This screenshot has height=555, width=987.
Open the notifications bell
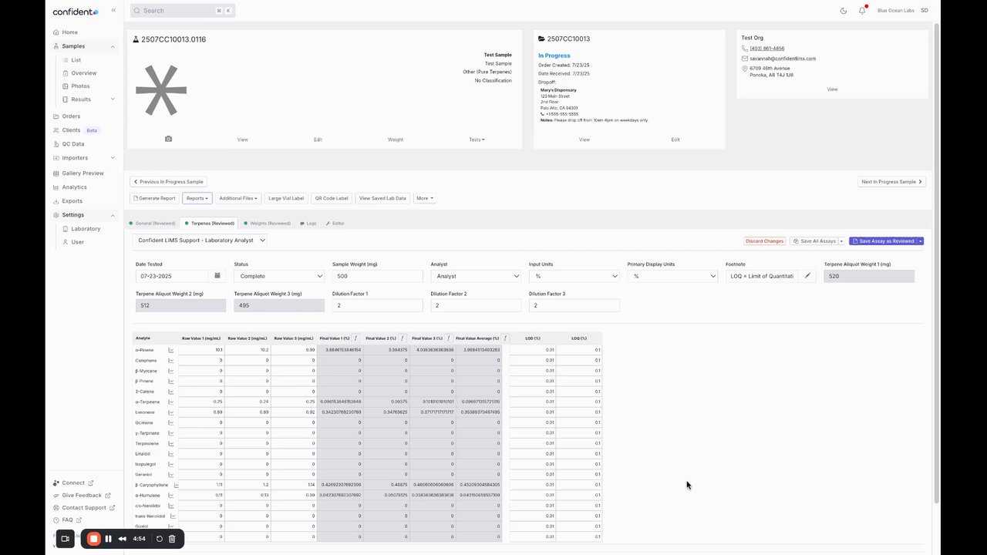862,11
